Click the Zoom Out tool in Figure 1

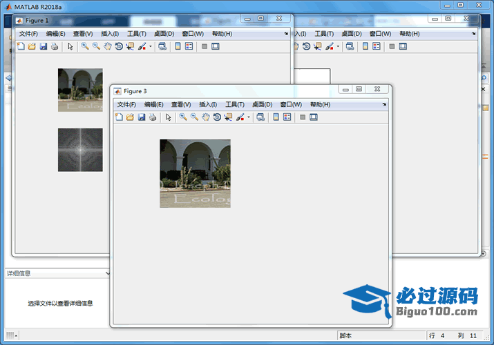click(x=96, y=46)
